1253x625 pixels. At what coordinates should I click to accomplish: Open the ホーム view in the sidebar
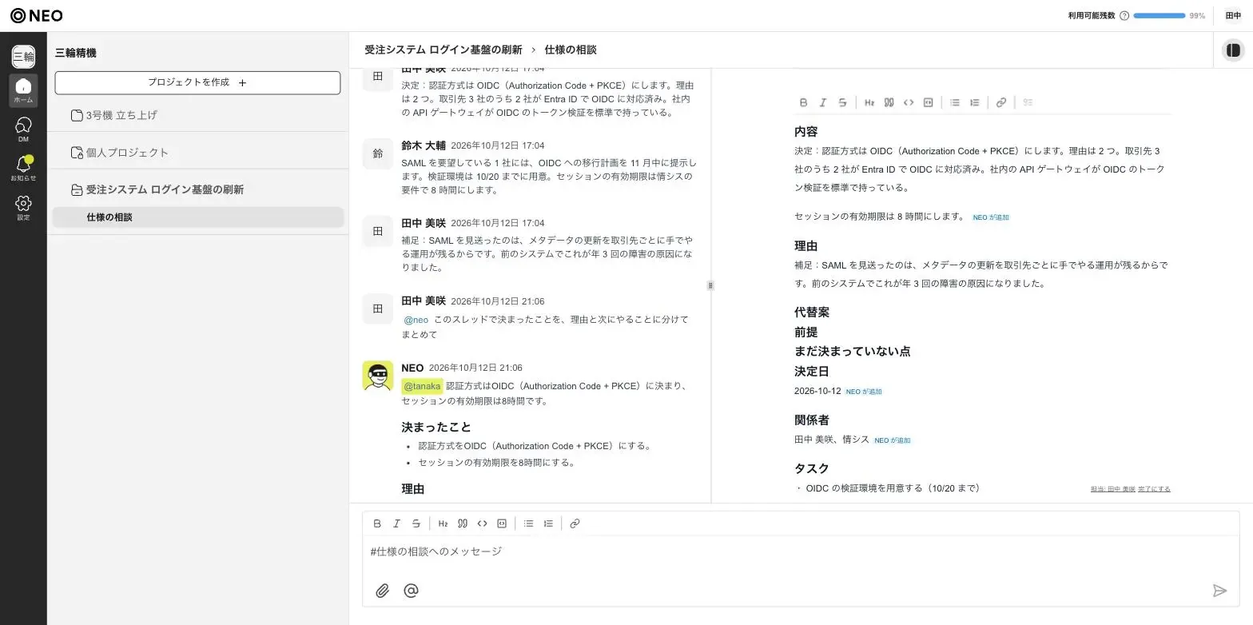(23, 90)
